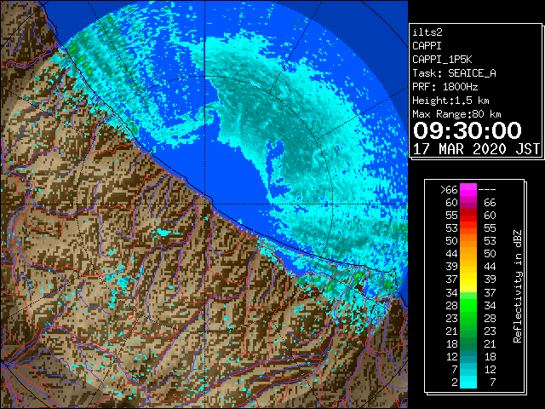Image resolution: width=545 pixels, height=409 pixels.
Task: Pick the orange swatch beside left '50'
Action: click(468, 241)
